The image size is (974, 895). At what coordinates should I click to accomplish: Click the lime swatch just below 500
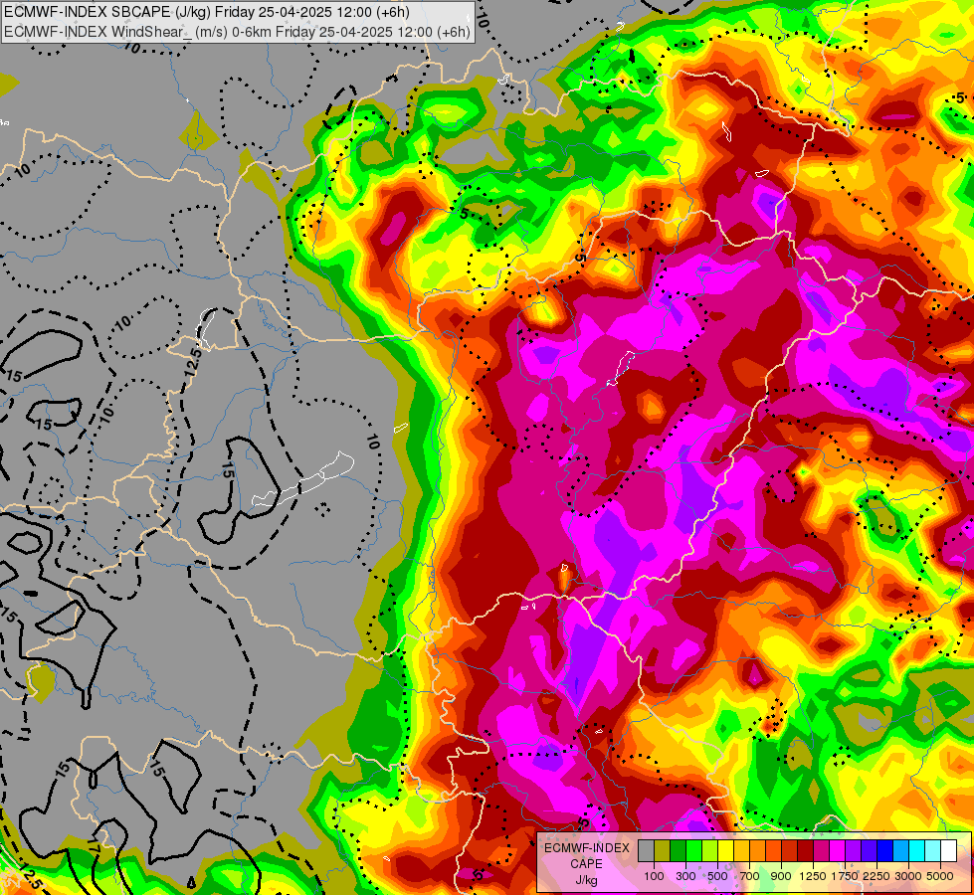[710, 850]
